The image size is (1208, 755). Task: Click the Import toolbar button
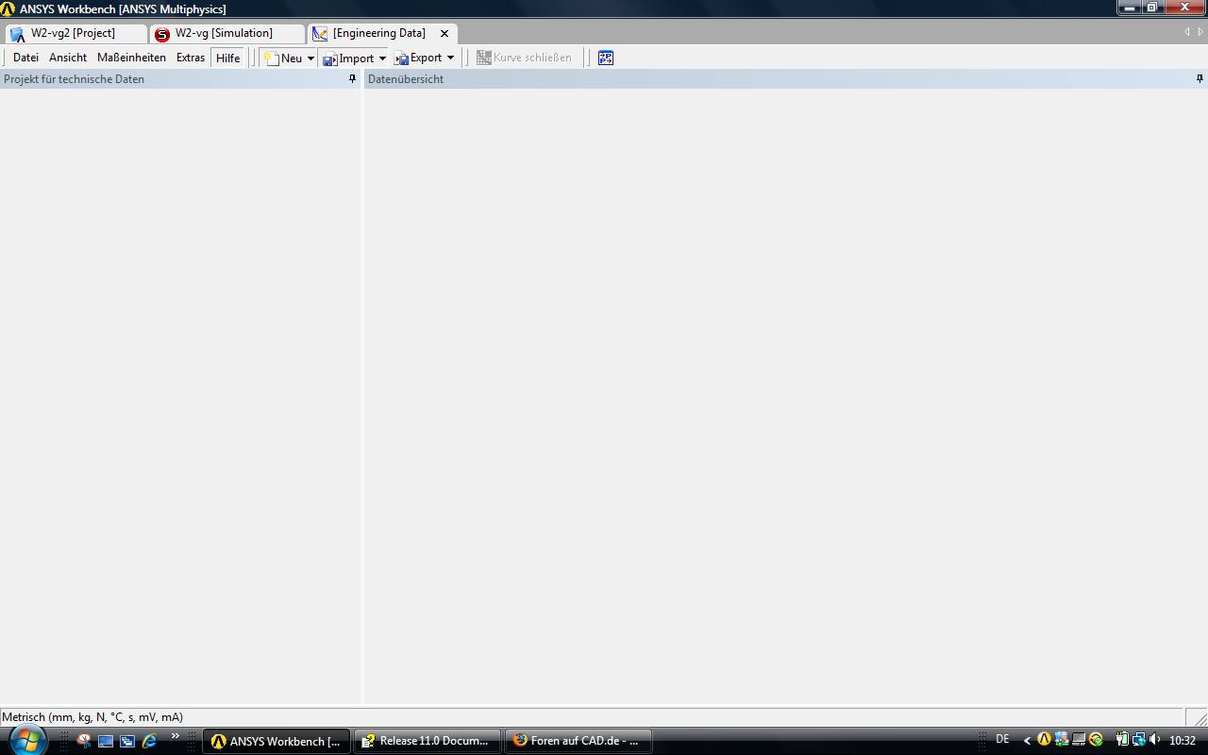pos(348,58)
